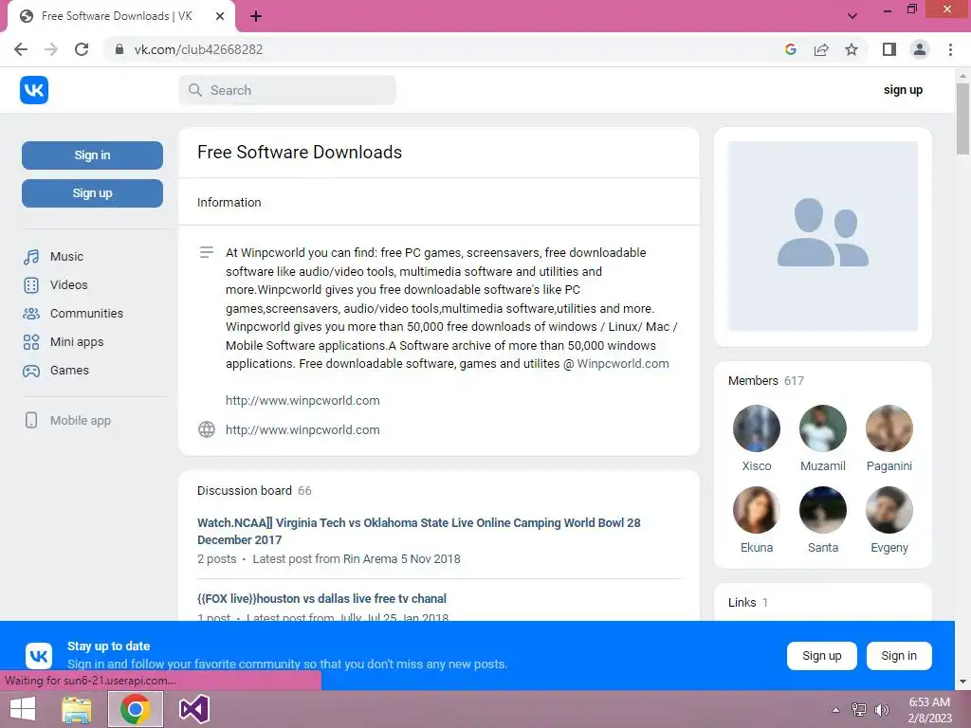Open Mini apps
The height and width of the screenshot is (728, 971).
pos(64,341)
